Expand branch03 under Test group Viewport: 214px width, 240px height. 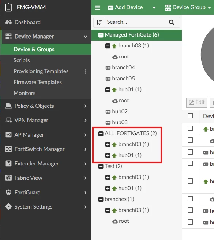(108, 178)
